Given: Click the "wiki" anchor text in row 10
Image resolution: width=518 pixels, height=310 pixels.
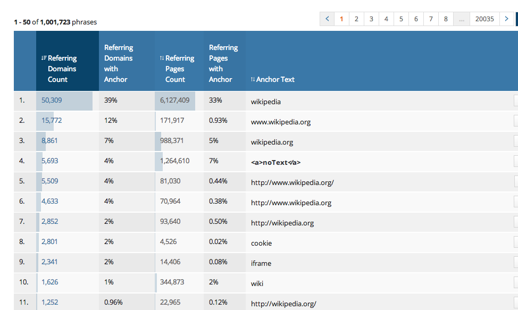Looking at the screenshot, I should [257, 283].
